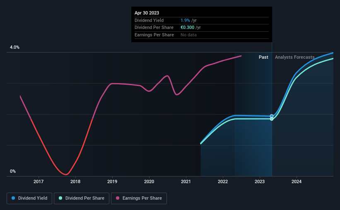Click the Apr 30 2023 tooltip date
340x210 pixels.
(147, 13)
